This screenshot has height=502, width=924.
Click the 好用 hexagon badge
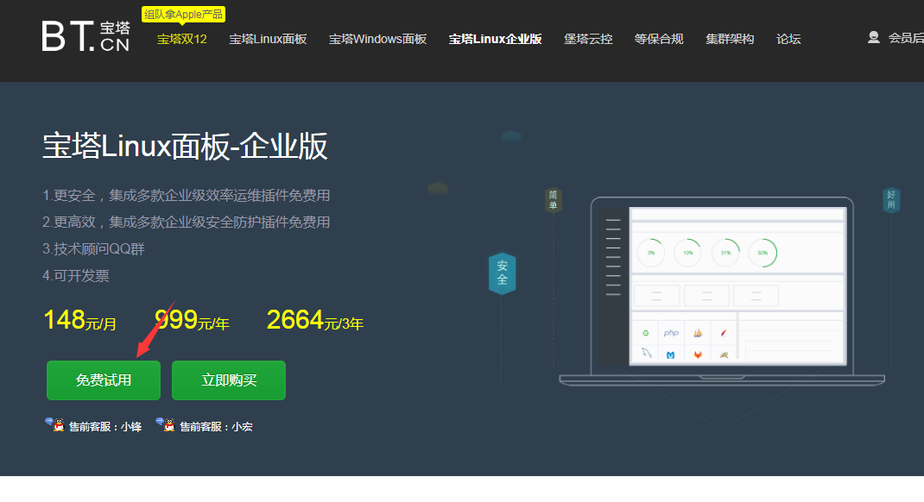pos(891,200)
